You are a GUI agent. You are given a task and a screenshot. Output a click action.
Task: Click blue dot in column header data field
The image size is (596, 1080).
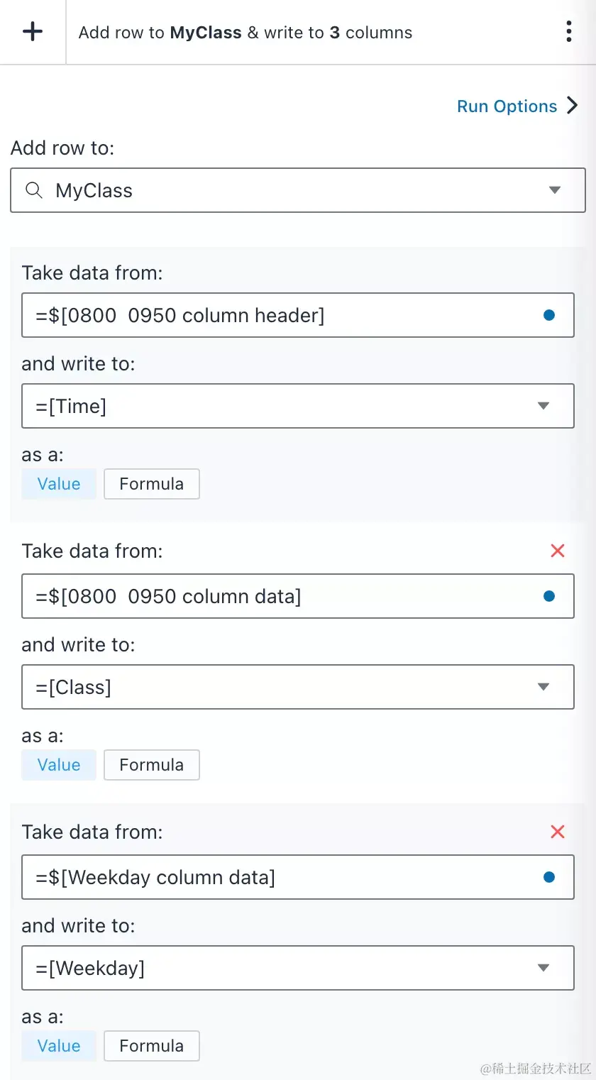(x=548, y=315)
